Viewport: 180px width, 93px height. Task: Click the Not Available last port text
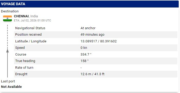pos(11,87)
